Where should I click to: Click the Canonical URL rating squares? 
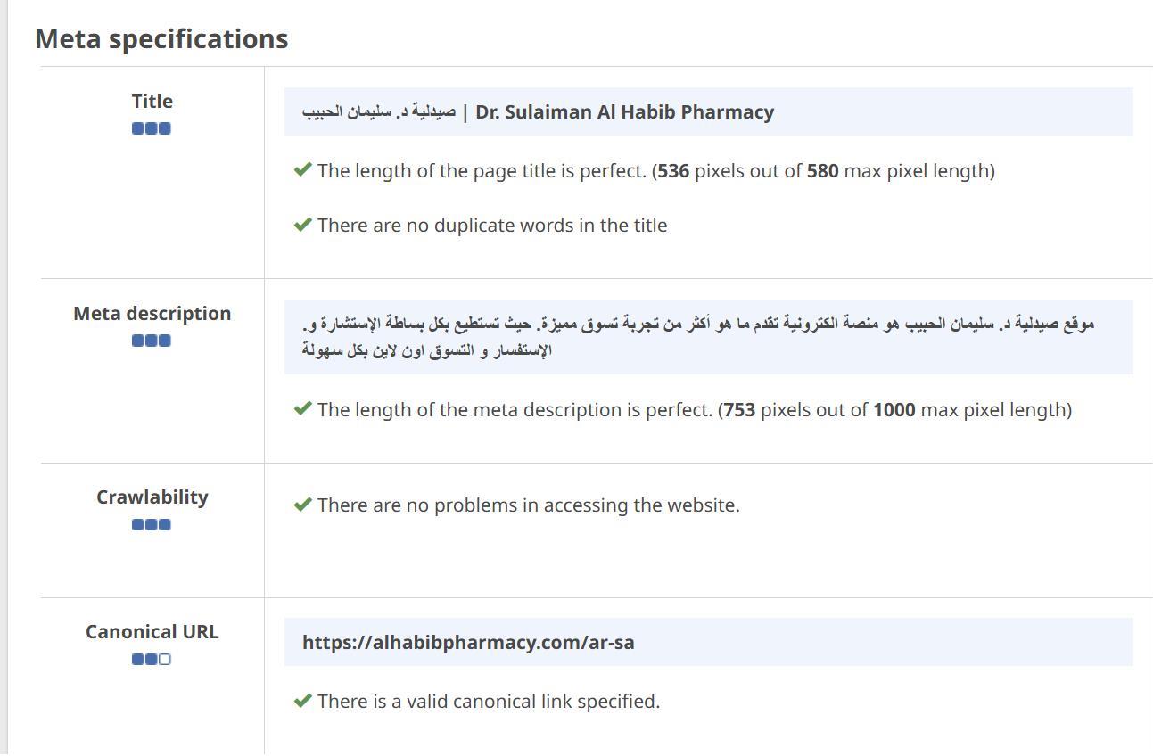click(152, 660)
